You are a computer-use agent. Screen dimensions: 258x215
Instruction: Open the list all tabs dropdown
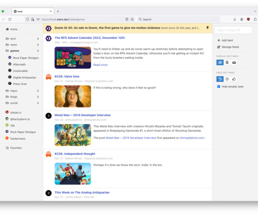tap(255, 11)
